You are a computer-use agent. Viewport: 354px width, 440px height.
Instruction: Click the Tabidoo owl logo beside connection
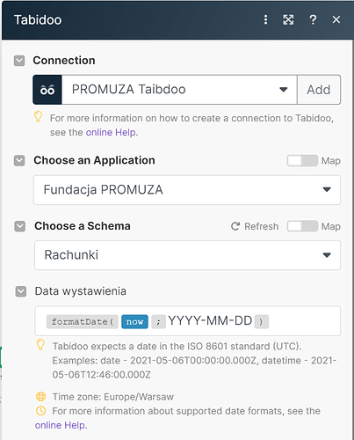click(47, 90)
